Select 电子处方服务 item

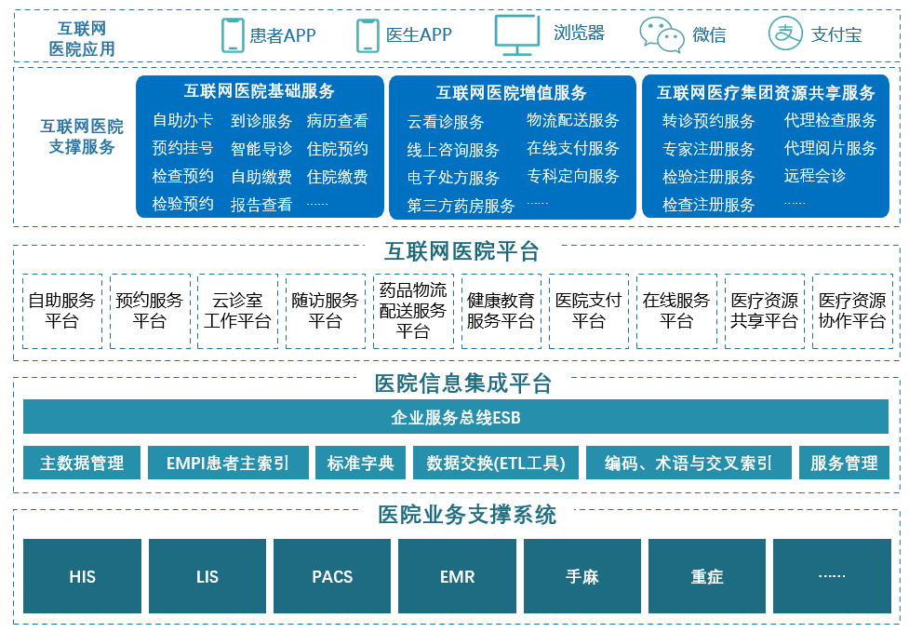[x=453, y=178]
